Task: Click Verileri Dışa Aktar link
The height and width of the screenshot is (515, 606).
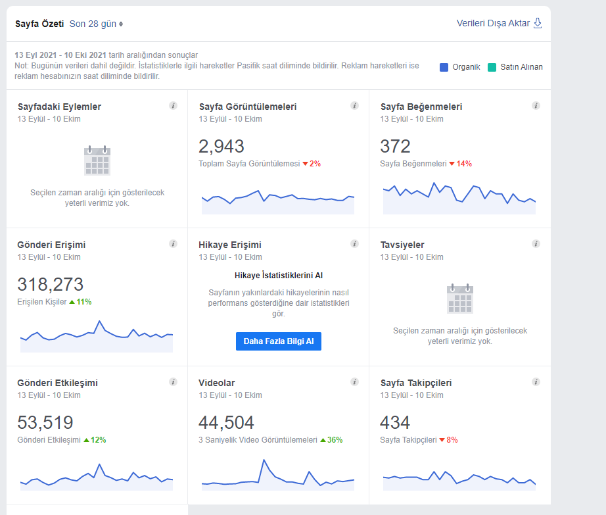Action: (493, 23)
